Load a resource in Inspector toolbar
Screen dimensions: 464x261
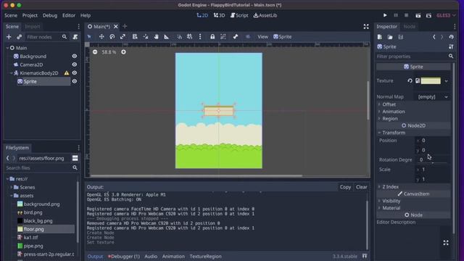[390, 37]
